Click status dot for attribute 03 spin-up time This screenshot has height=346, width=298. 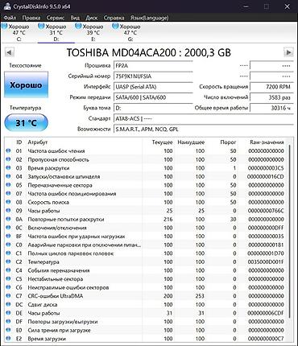tap(8, 168)
